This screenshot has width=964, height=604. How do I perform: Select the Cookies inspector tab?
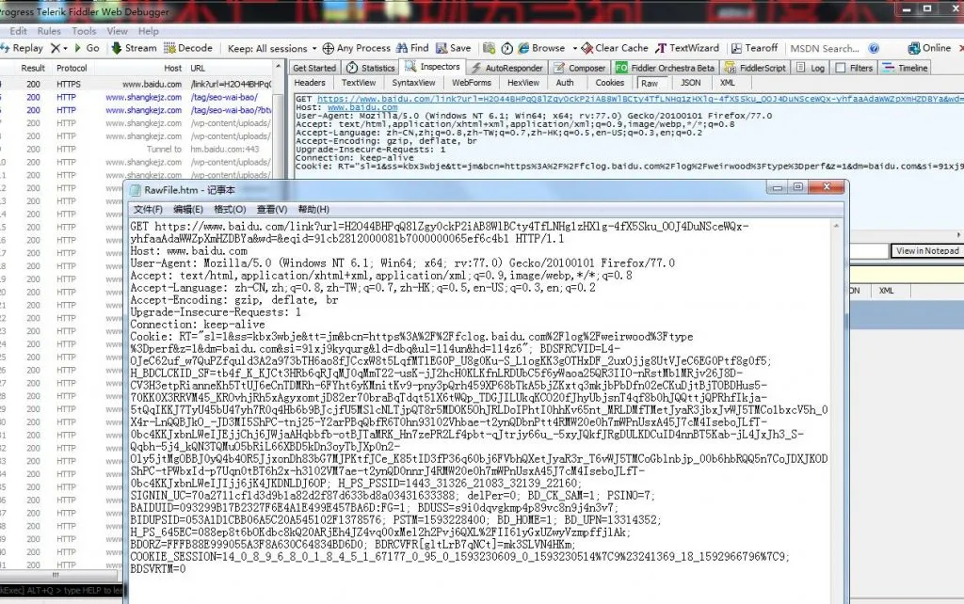click(x=609, y=83)
